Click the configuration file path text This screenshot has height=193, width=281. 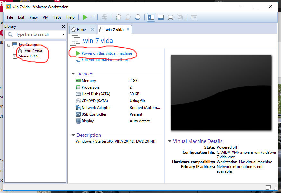click(x=246, y=154)
